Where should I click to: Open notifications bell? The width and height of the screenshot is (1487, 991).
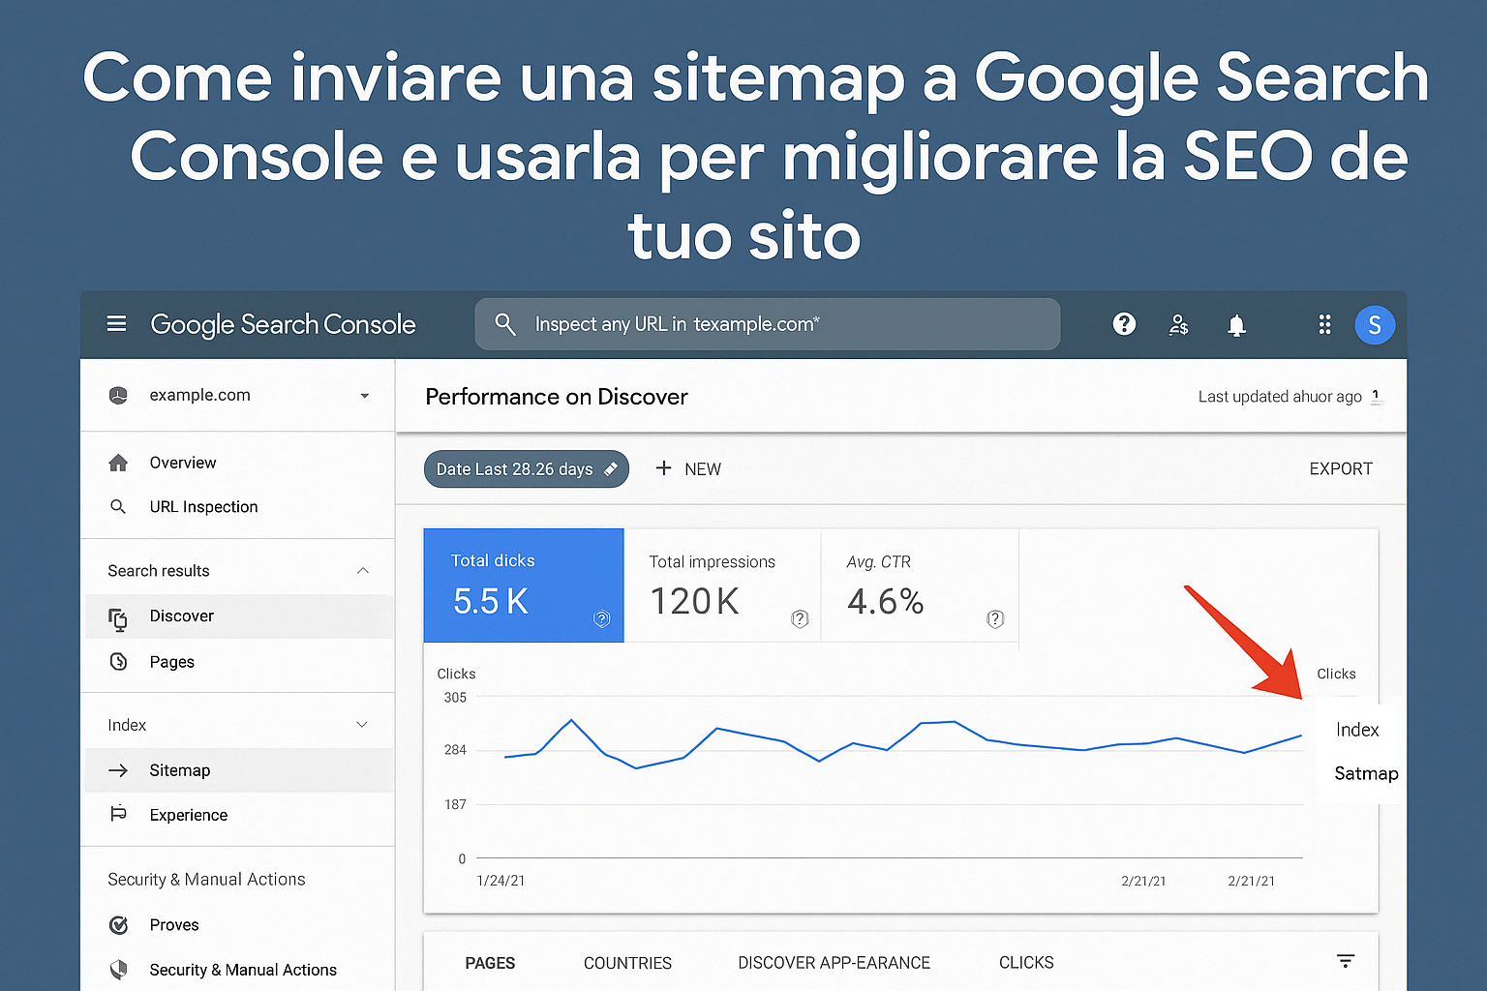(1236, 325)
